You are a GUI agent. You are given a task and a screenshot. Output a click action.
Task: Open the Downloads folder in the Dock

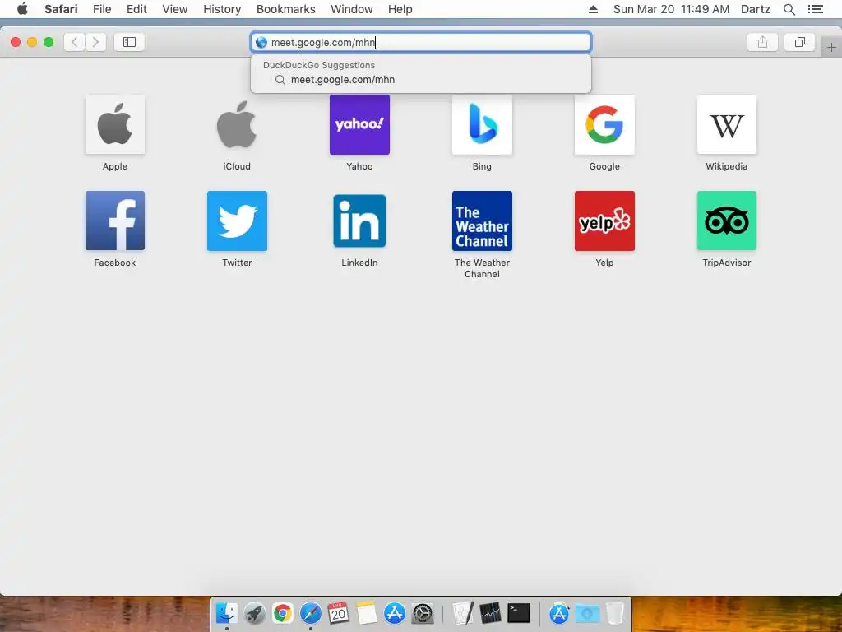pos(587,613)
